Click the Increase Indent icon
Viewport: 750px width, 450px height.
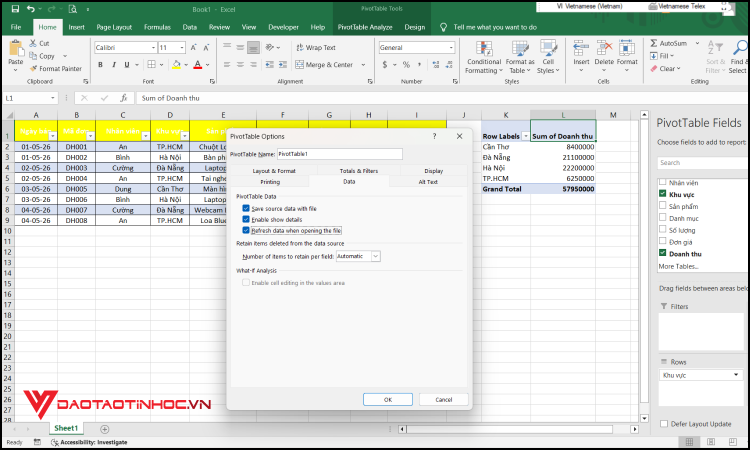coord(282,64)
